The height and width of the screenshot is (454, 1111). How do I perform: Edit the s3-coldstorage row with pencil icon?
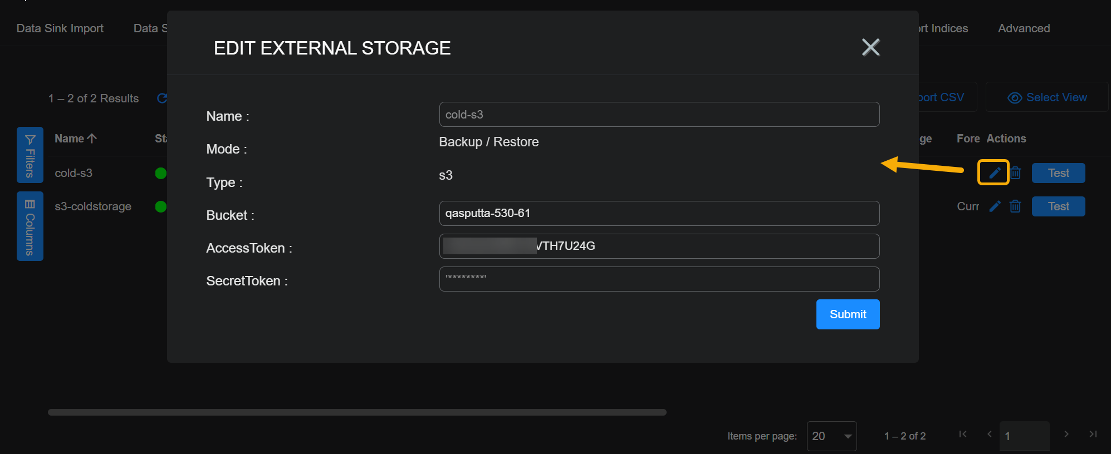[x=995, y=206]
